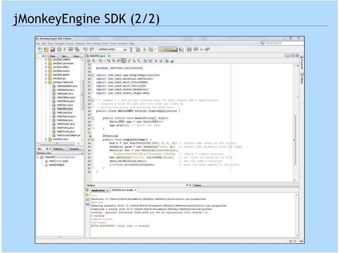Expand the jme3test.input package
Image resolution: width=339 pixels, height=253 pixels.
[x=46, y=139]
